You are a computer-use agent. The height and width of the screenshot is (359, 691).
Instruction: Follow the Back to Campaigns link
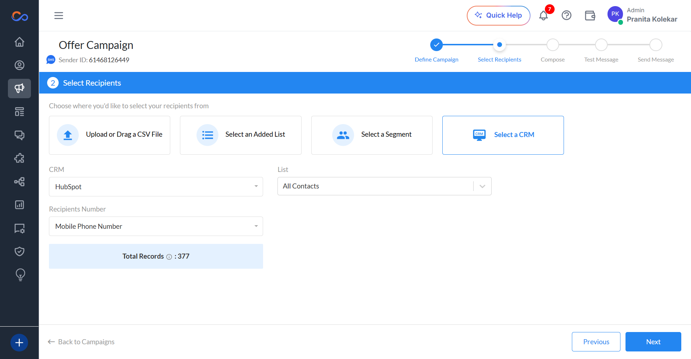81,342
